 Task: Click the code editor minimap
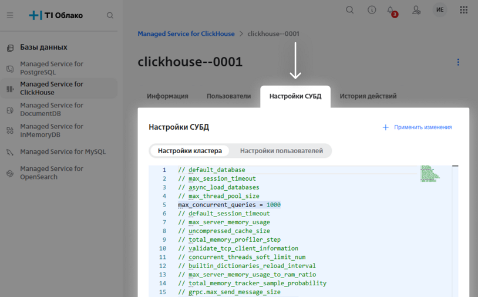(430, 174)
